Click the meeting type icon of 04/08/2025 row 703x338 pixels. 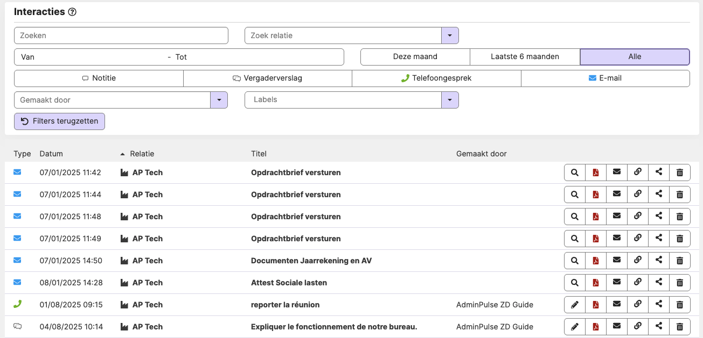17,326
